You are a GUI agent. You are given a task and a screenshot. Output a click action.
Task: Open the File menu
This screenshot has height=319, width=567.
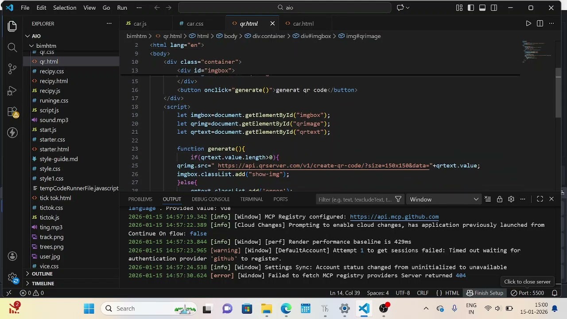25,8
